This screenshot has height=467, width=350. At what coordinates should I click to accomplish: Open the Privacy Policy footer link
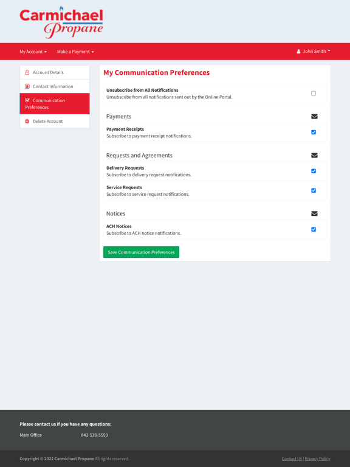coord(317,458)
